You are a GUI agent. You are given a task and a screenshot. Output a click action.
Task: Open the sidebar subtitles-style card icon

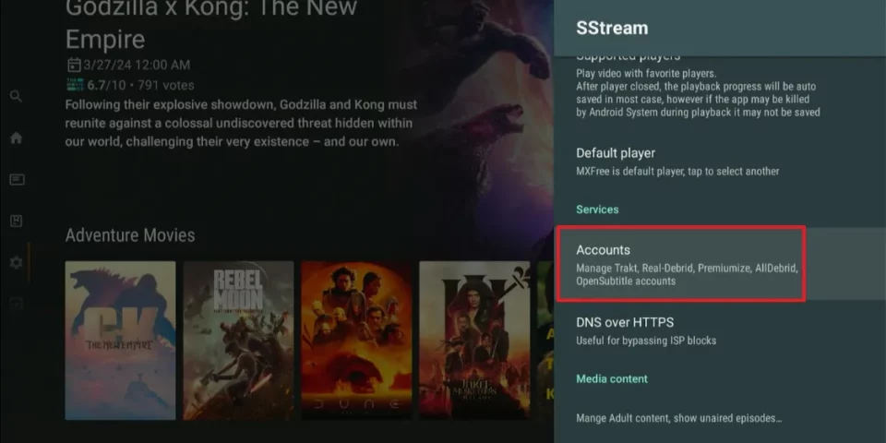click(17, 180)
